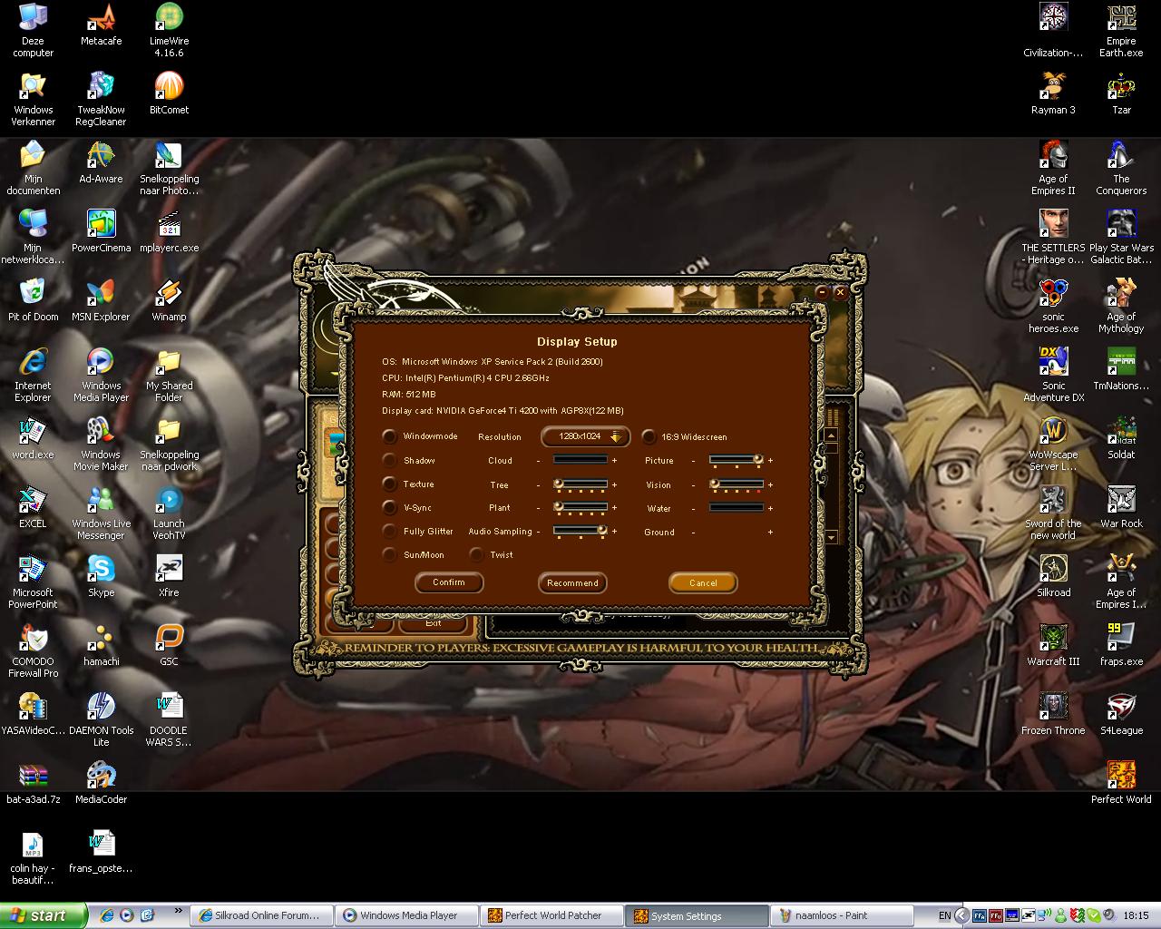Open the Resolution 1280x1024 dropdown
Image resolution: width=1161 pixels, height=929 pixels.
[x=585, y=436]
